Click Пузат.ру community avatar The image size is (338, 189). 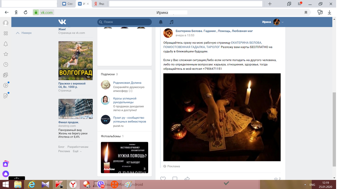pos(106,120)
